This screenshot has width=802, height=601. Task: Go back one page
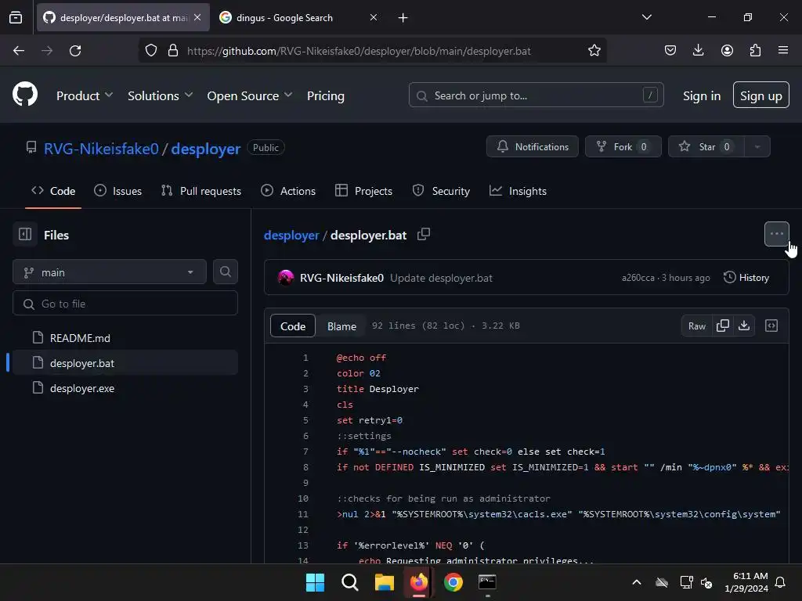(x=19, y=51)
